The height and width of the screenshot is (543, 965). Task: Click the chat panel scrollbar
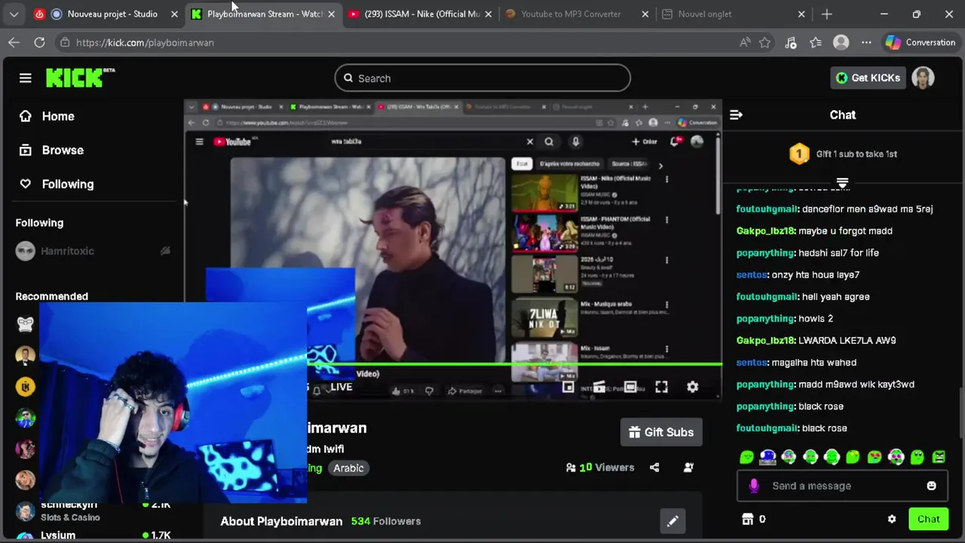click(x=960, y=412)
